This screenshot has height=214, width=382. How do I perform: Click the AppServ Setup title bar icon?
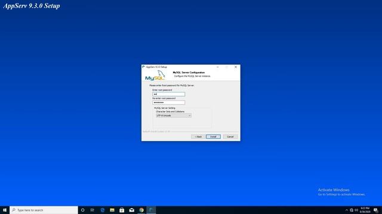point(144,67)
